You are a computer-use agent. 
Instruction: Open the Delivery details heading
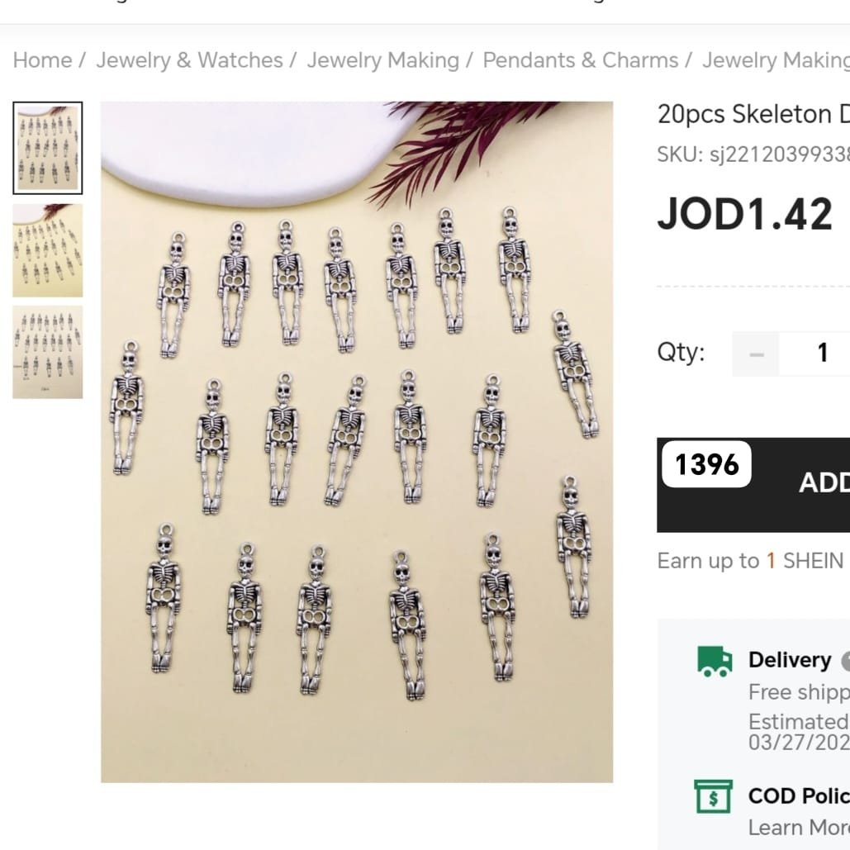click(789, 660)
